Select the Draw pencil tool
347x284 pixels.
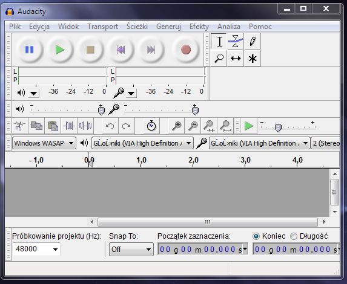[253, 41]
